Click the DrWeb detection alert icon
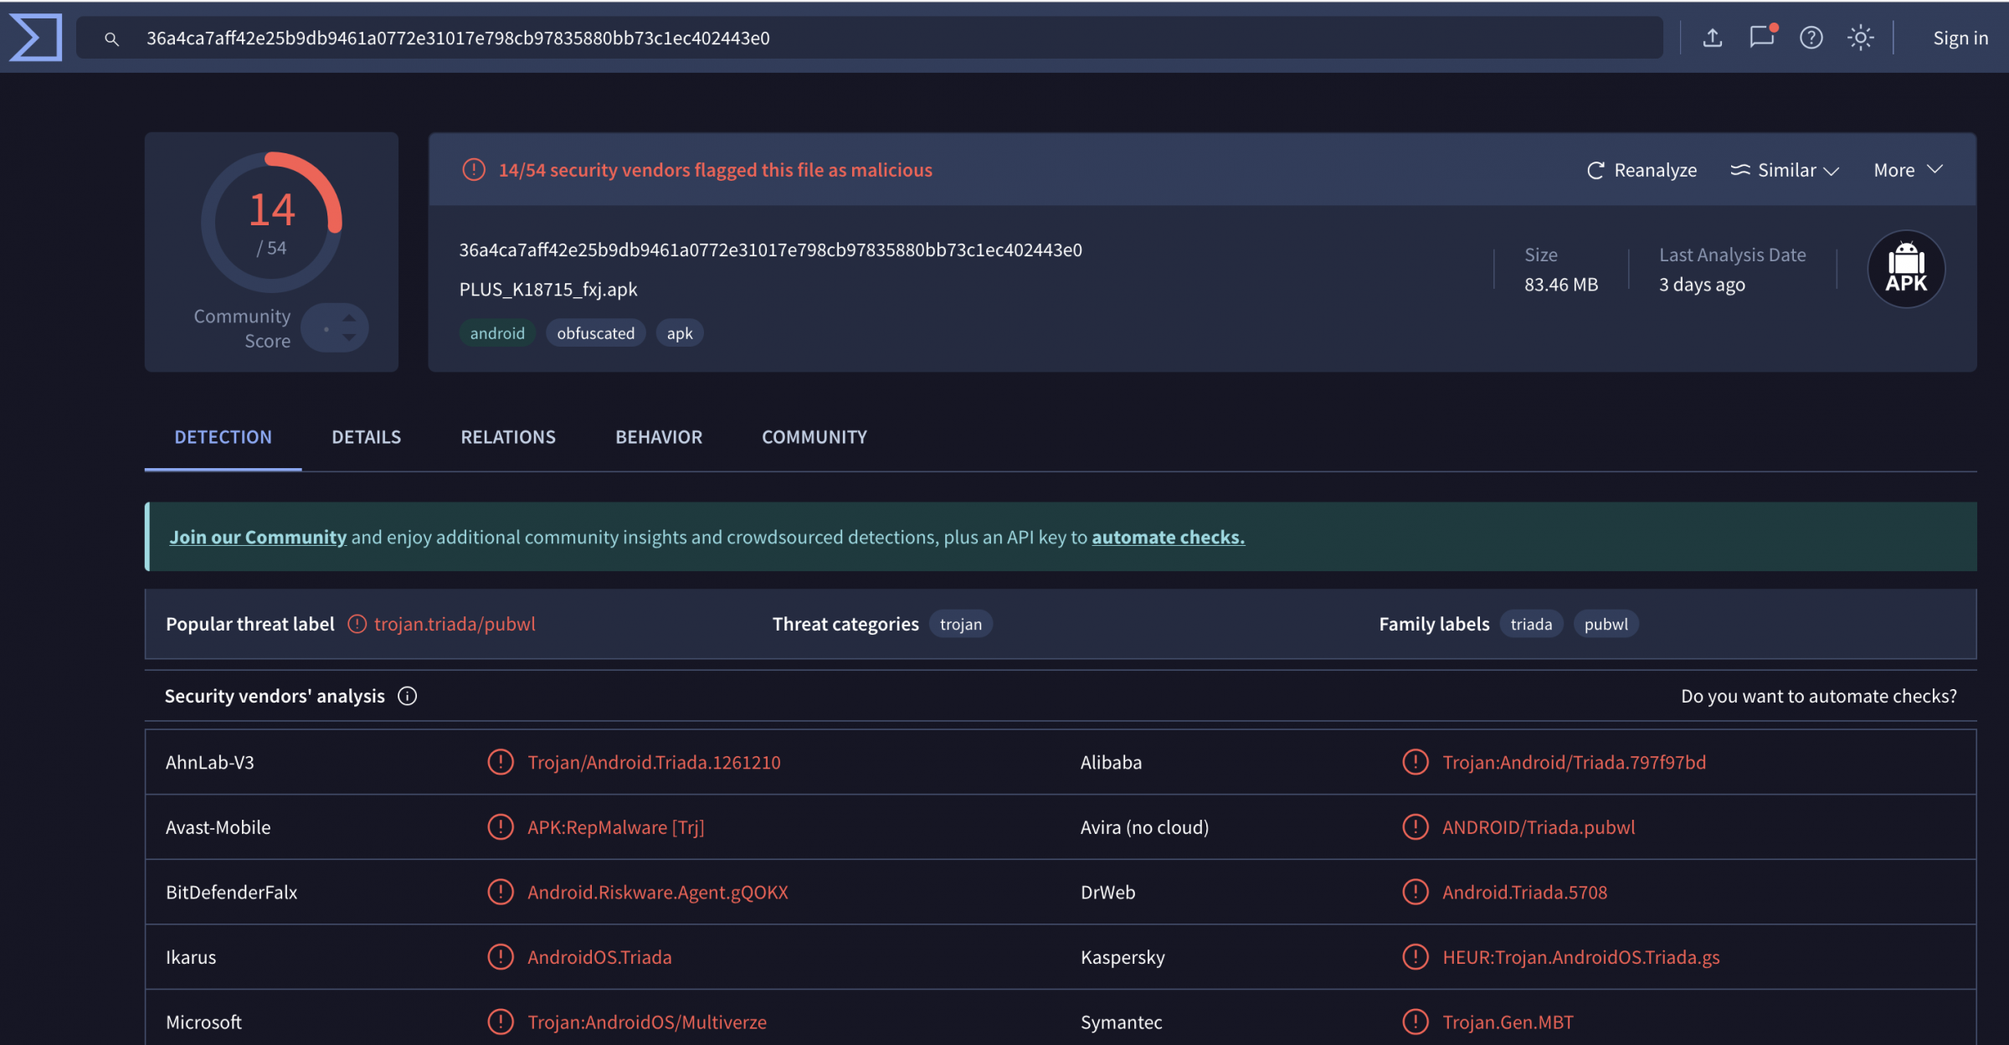2009x1045 pixels. click(1416, 892)
